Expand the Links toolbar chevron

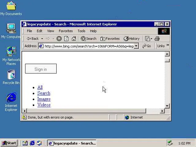point(168,45)
